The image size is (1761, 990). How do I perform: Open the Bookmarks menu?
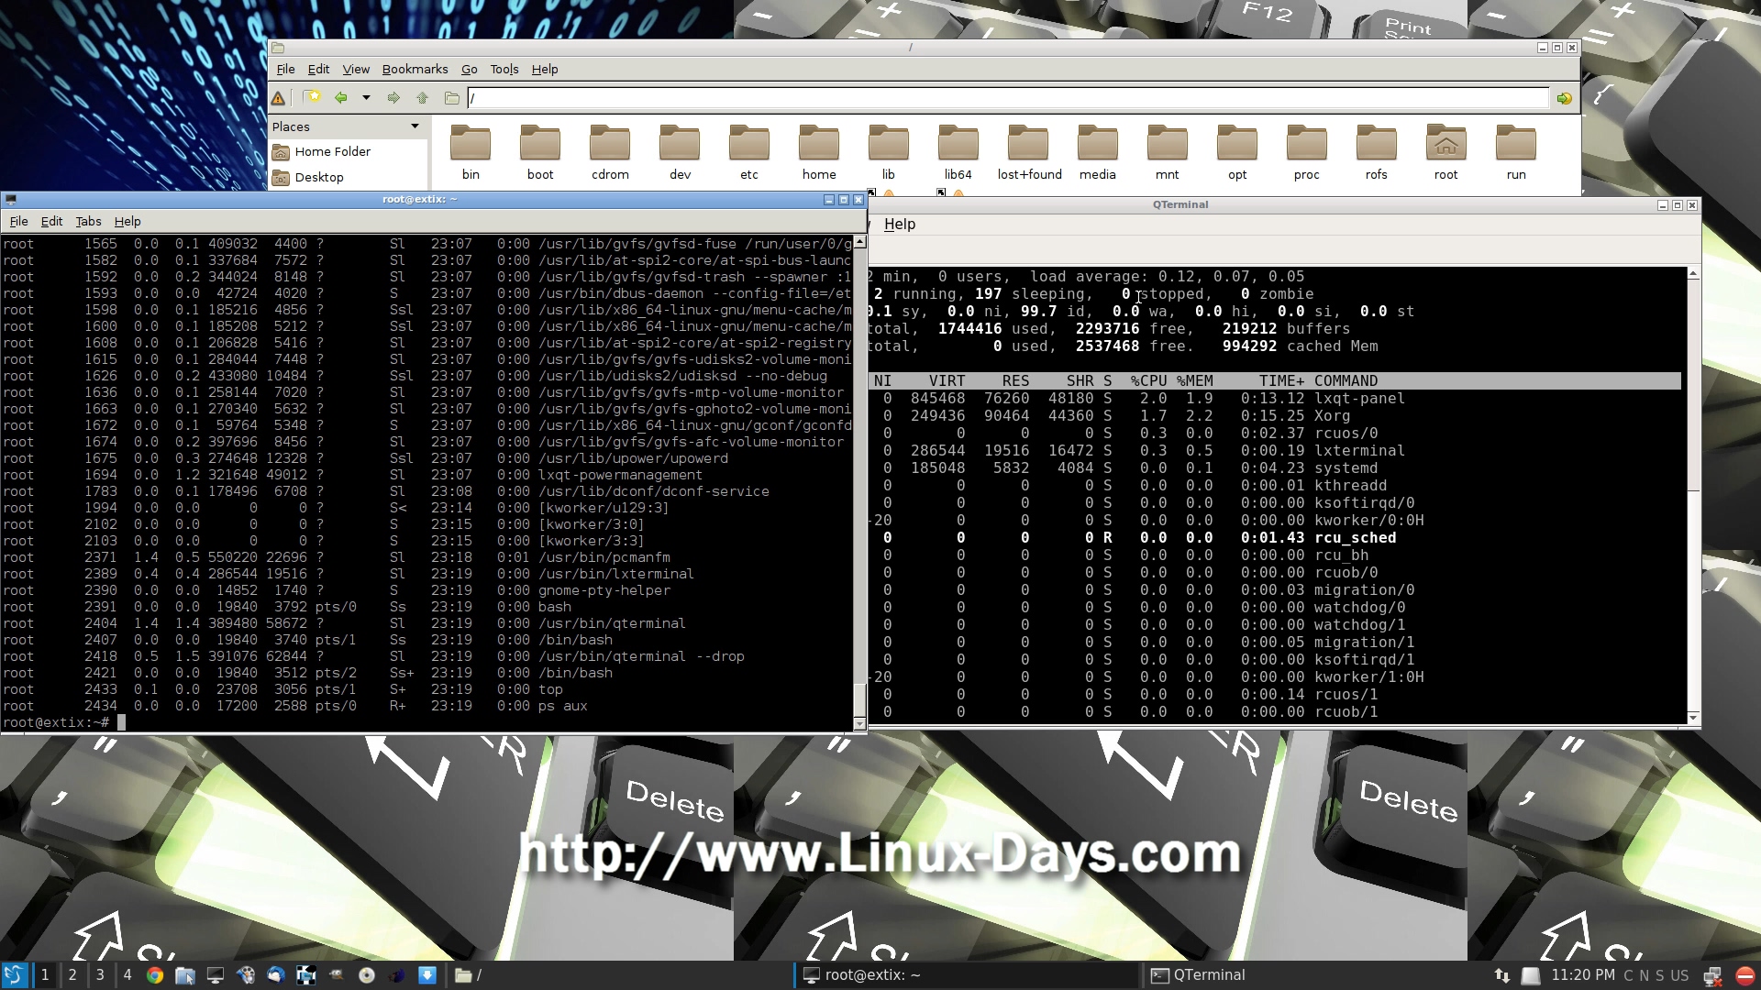click(x=415, y=69)
